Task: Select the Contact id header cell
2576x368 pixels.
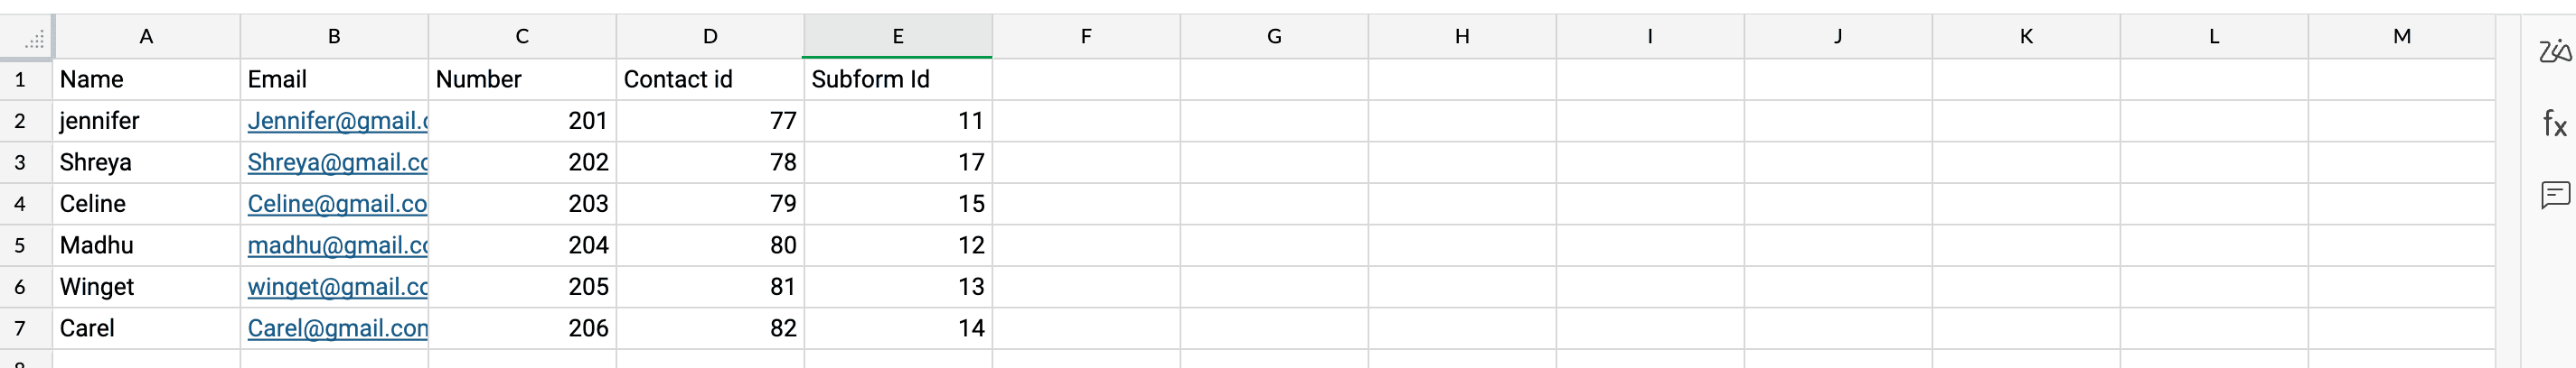Action: click(709, 79)
